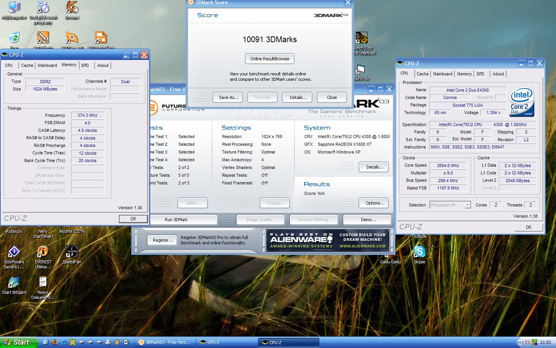The image size is (556, 348).
Task: Open the Launch Test Unlimited desktop icon
Action: (362, 43)
